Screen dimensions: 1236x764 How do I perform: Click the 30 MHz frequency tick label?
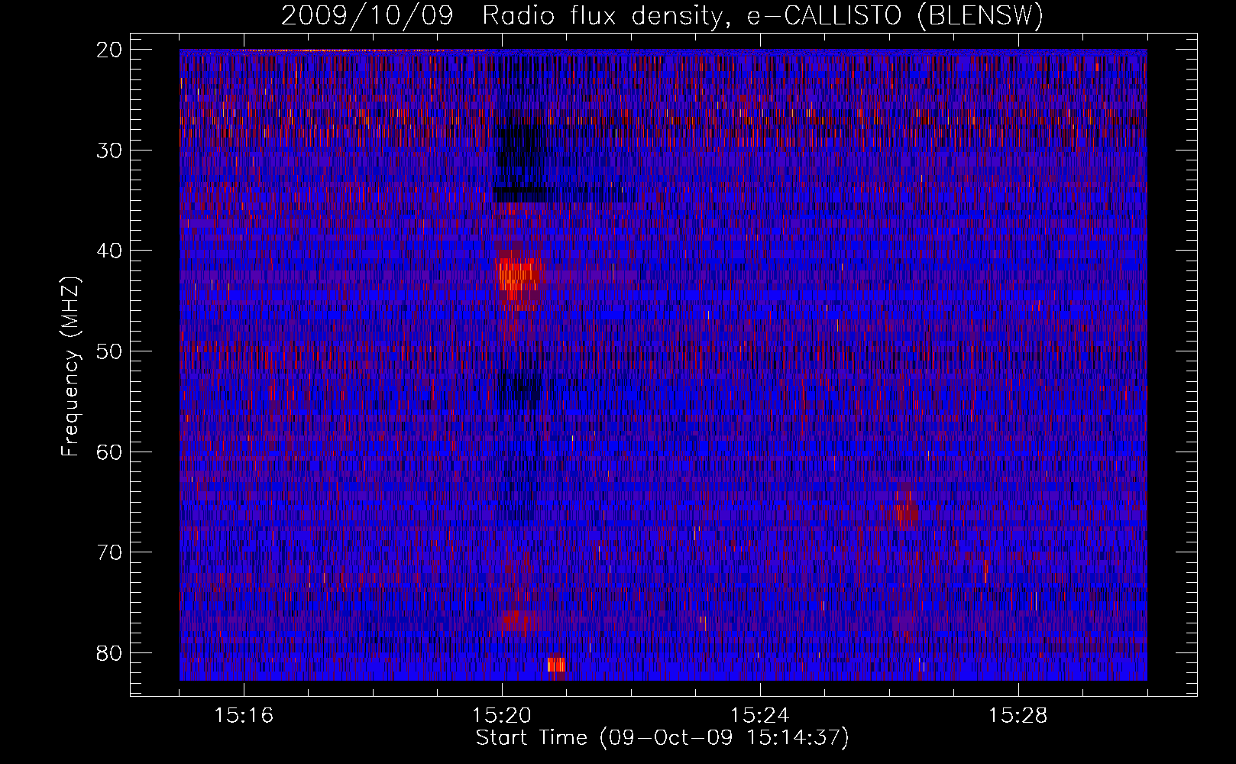pos(110,150)
